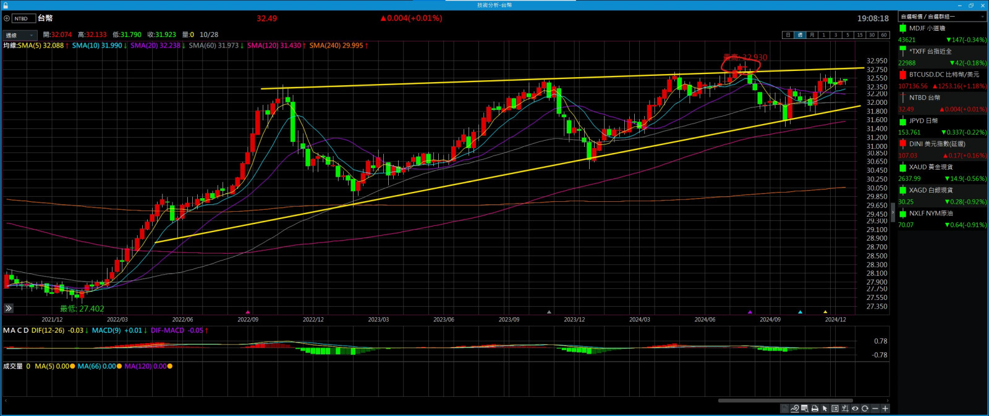Click the table search icon in bottom toolbar
Image resolution: width=989 pixels, height=416 pixels.
[805, 409]
